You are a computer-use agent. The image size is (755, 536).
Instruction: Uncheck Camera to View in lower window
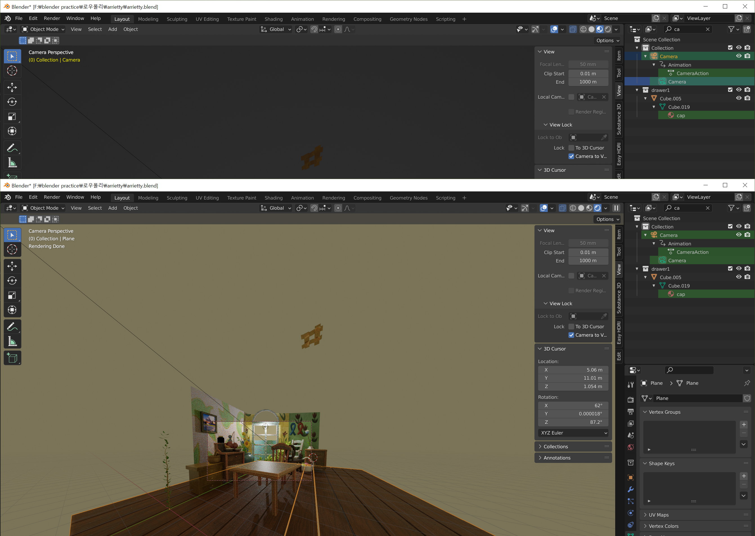coord(571,335)
